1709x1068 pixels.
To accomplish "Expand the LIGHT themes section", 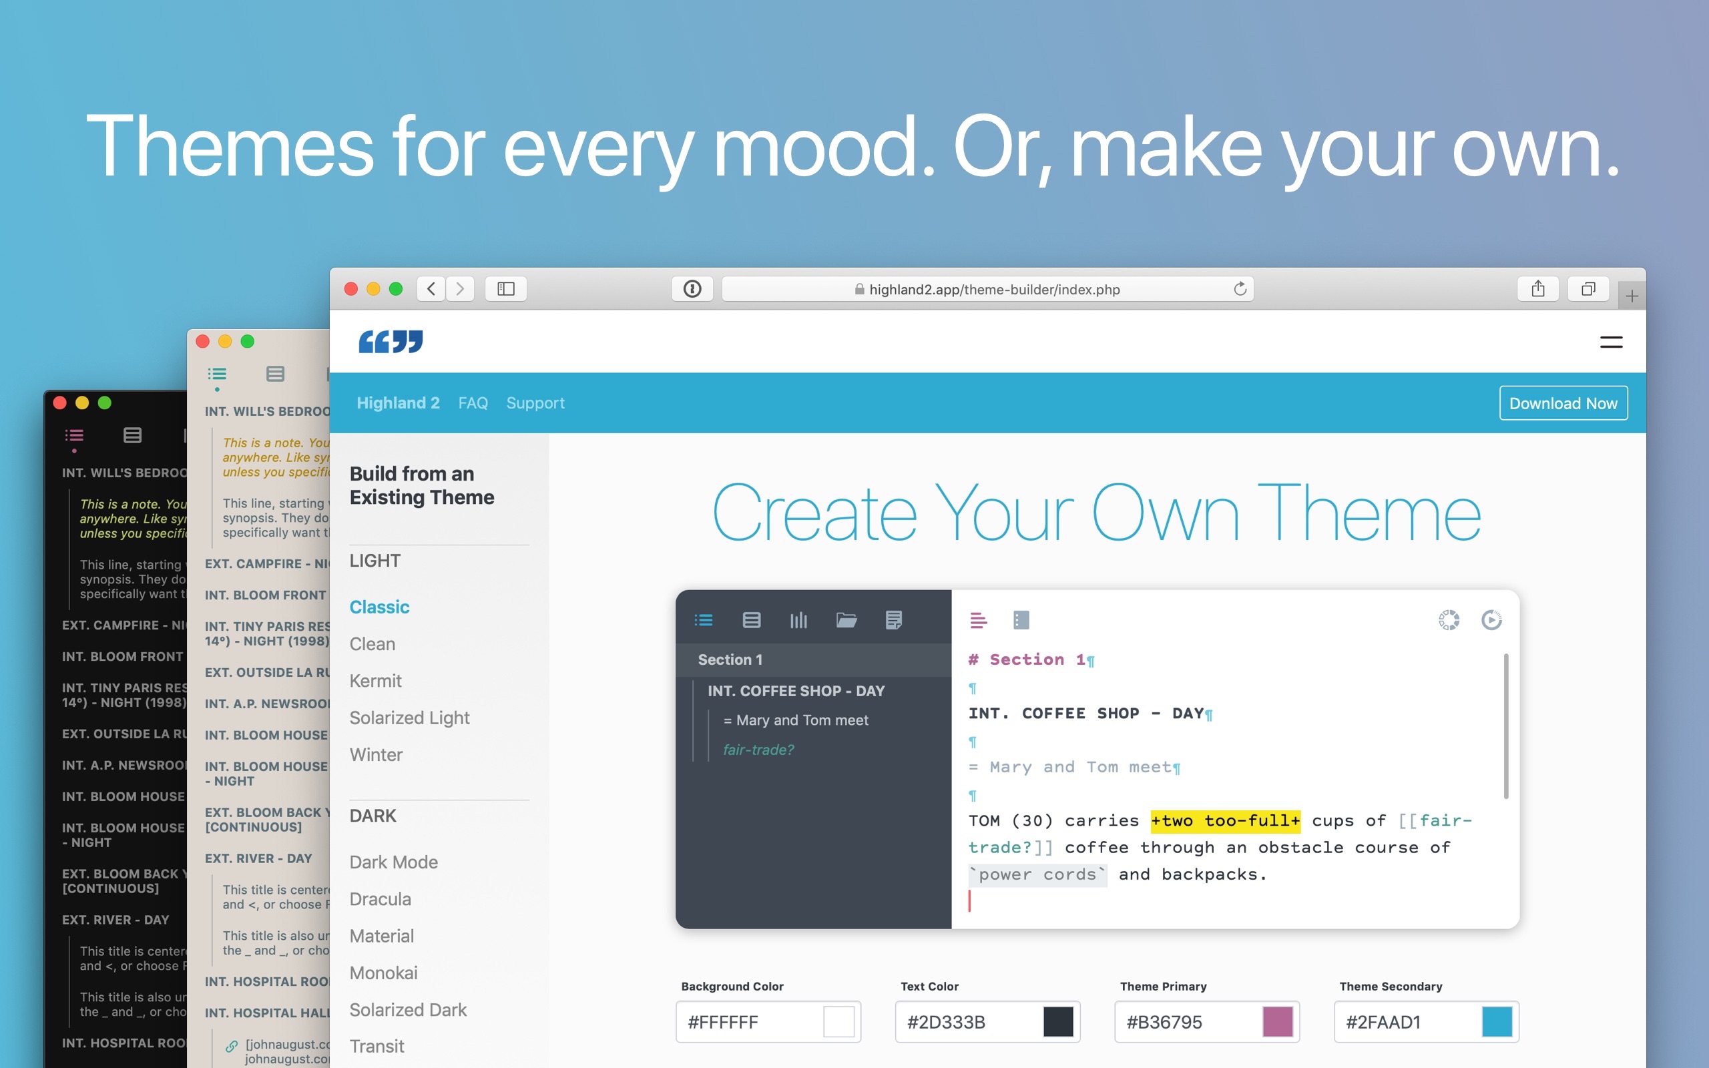I will (373, 560).
